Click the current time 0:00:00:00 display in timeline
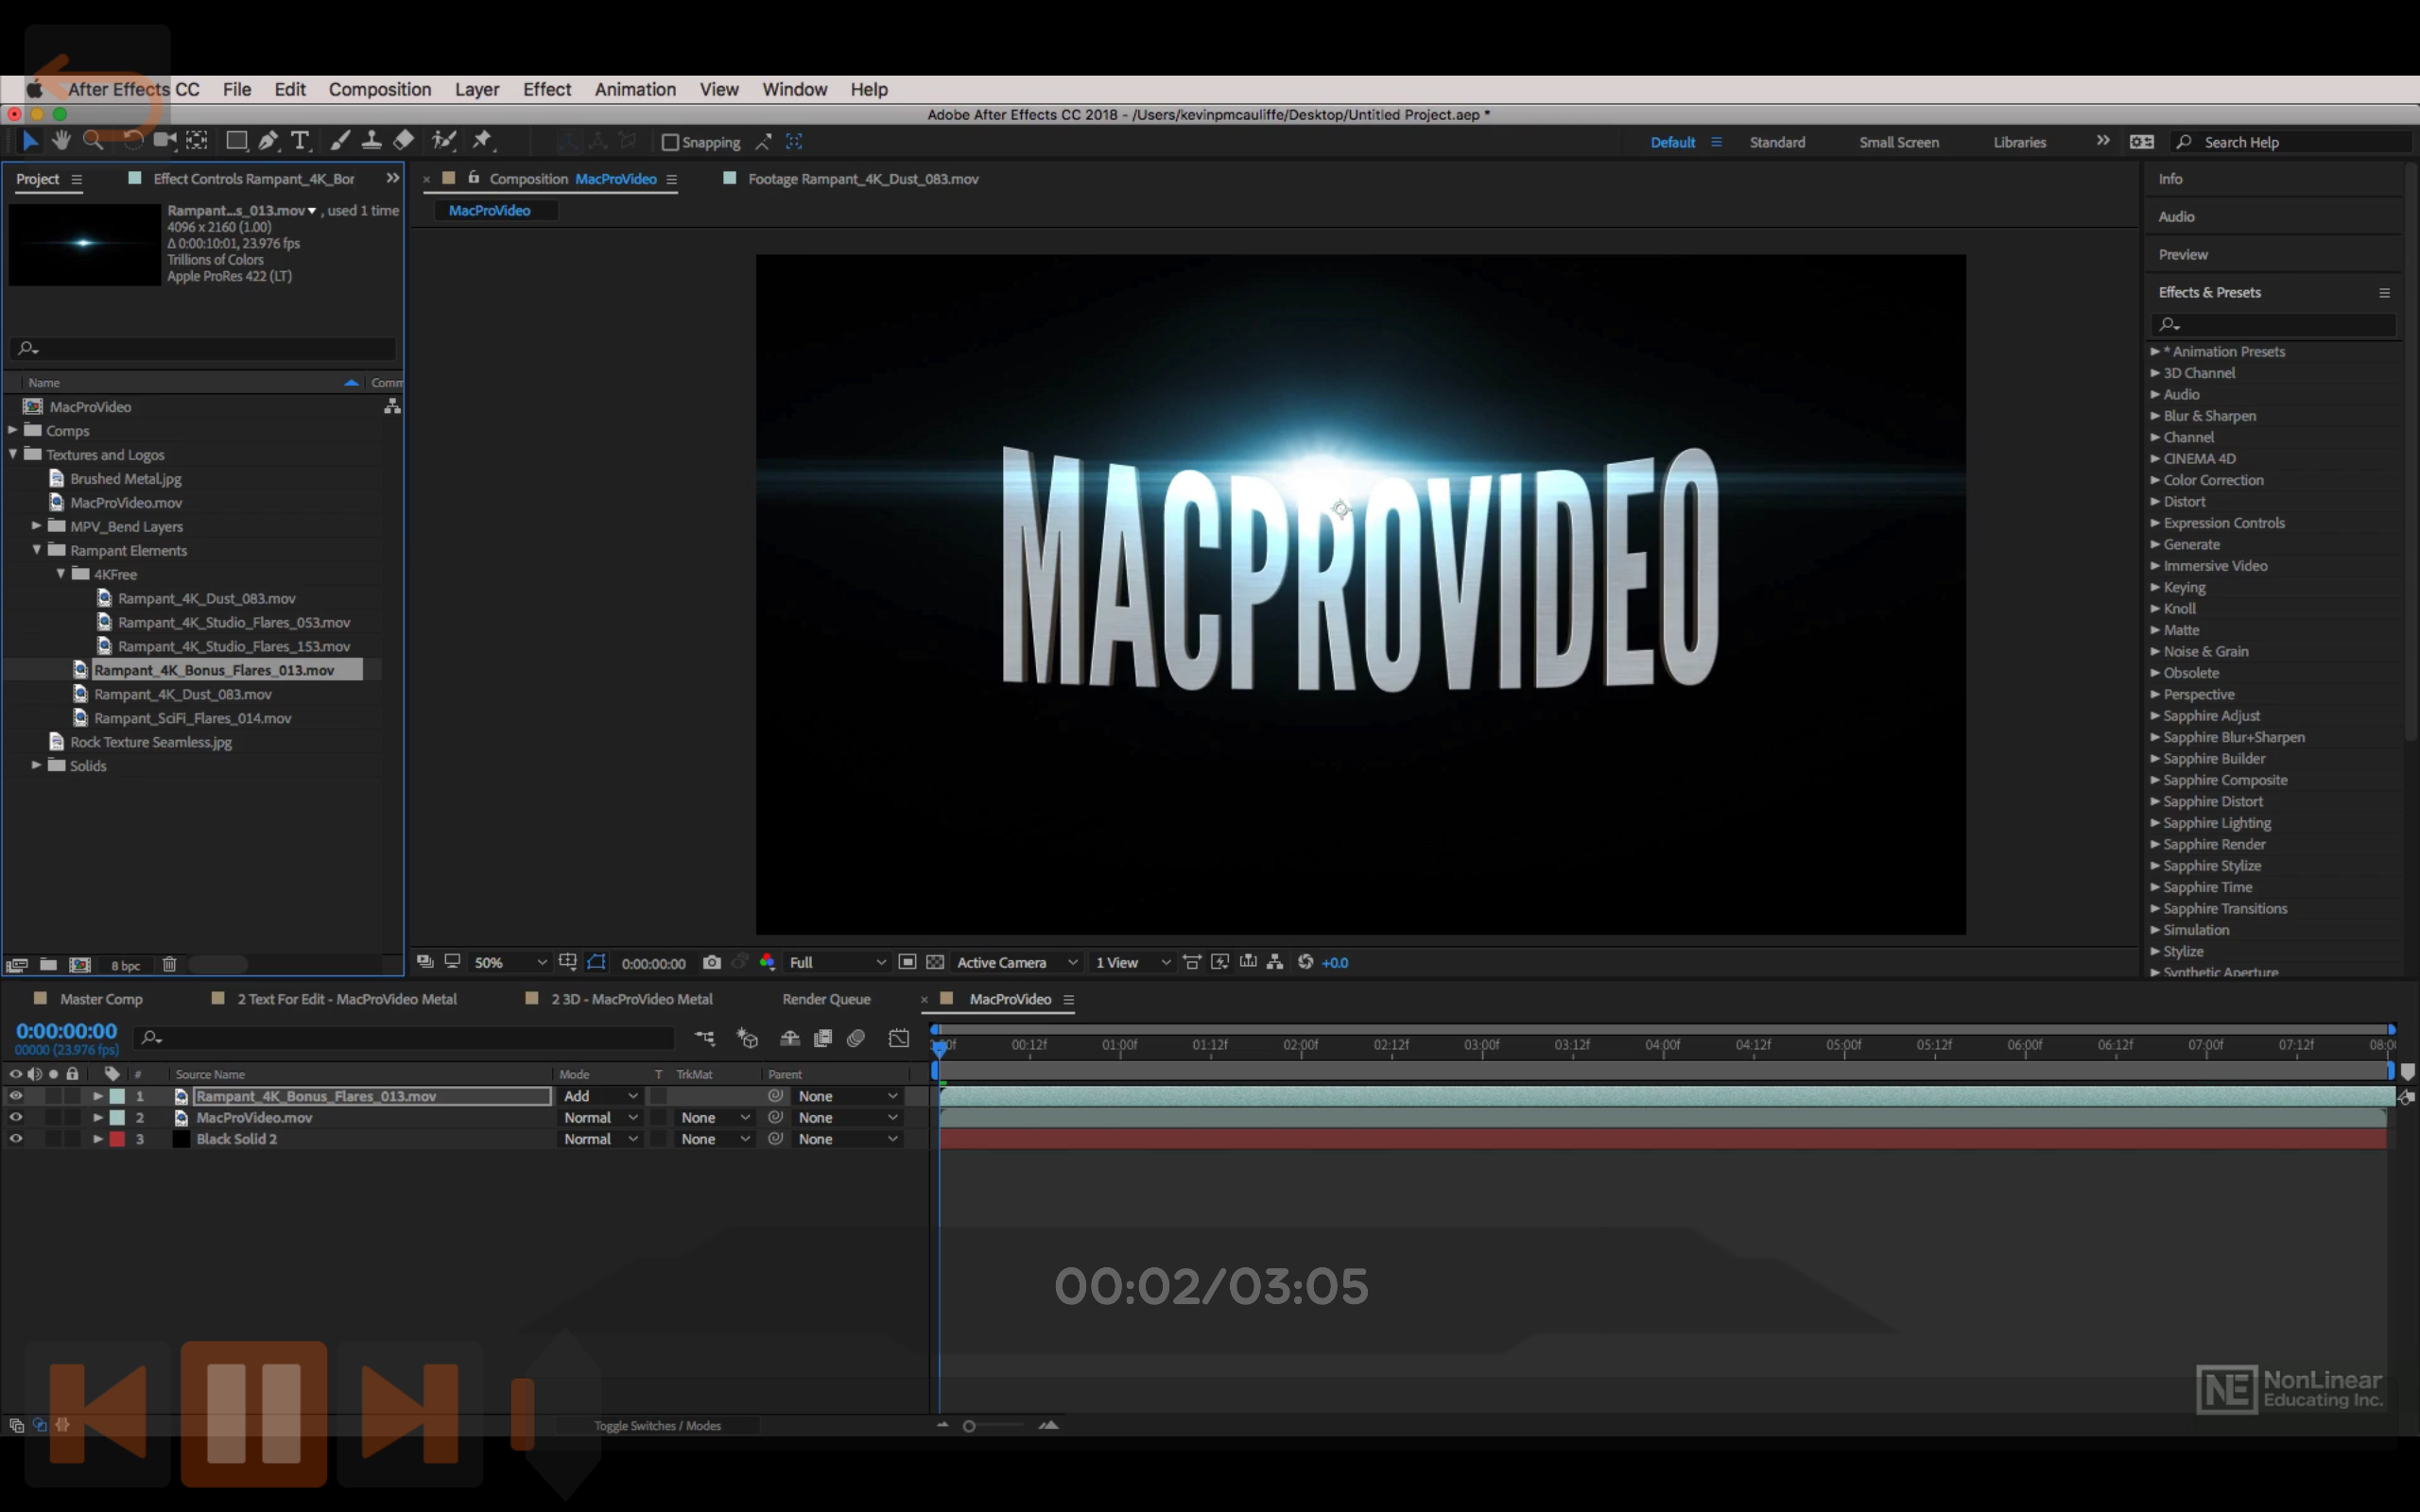Screen dimensions: 2420x1512 click(66, 1030)
